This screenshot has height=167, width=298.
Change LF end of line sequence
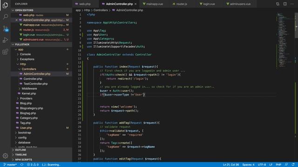tap(271, 165)
